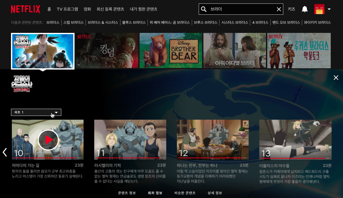This screenshot has height=198, width=343.
Task: Go to previous episodes with left arrow
Action: 5,152
